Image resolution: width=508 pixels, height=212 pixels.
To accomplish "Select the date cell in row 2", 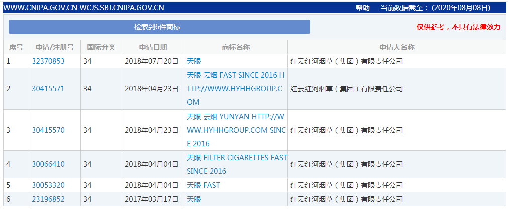I will [x=152, y=89].
